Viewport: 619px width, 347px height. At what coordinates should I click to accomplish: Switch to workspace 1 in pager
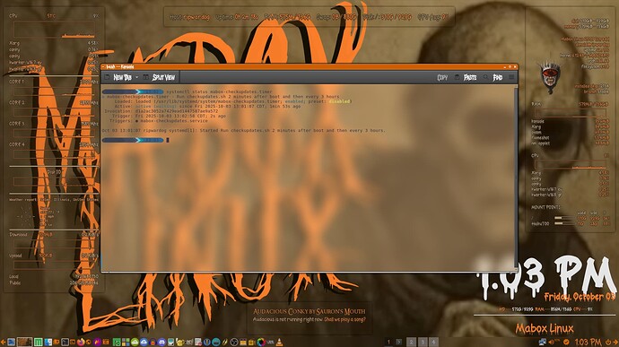pyautogui.click(x=388, y=342)
